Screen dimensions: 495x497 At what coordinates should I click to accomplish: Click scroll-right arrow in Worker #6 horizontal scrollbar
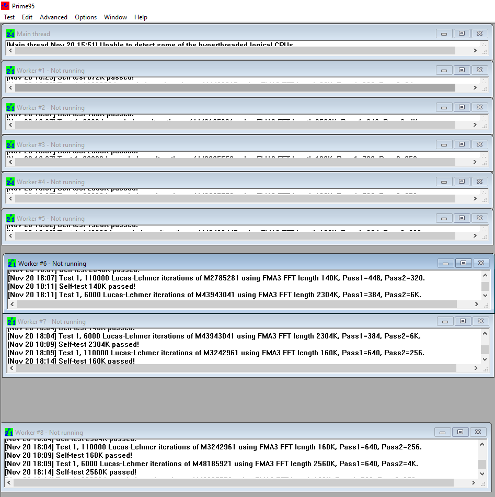click(x=476, y=304)
